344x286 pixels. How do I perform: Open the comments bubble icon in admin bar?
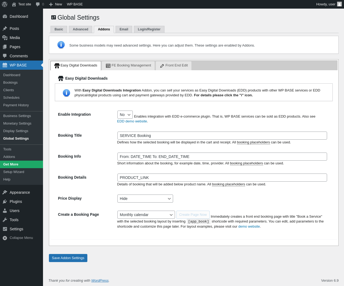tap(38, 4)
